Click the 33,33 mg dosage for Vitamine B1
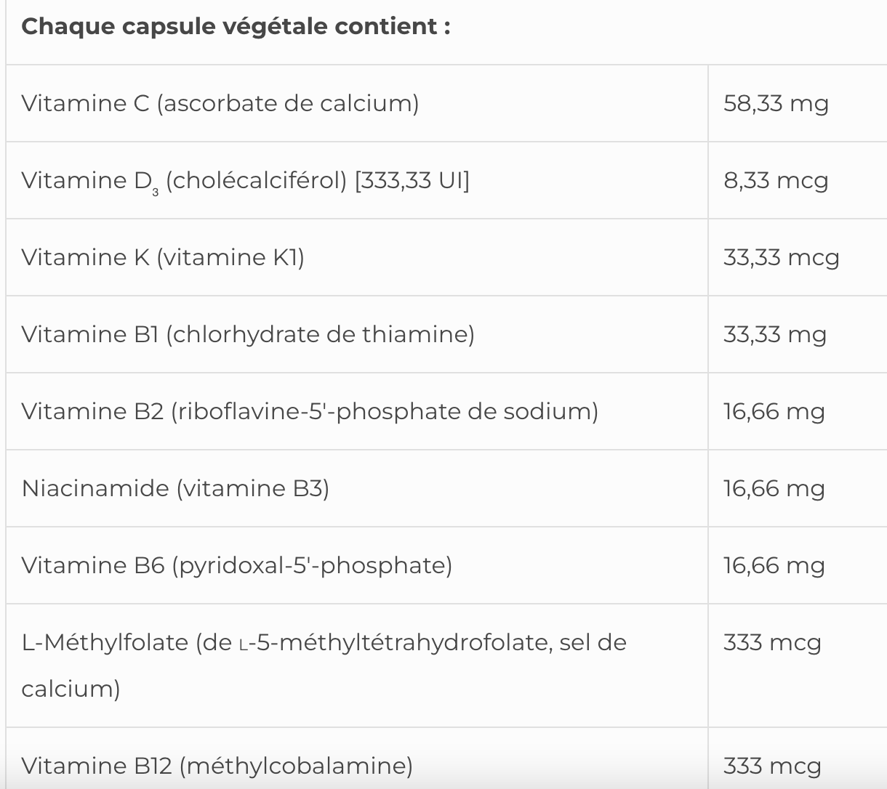887x789 pixels. point(774,334)
